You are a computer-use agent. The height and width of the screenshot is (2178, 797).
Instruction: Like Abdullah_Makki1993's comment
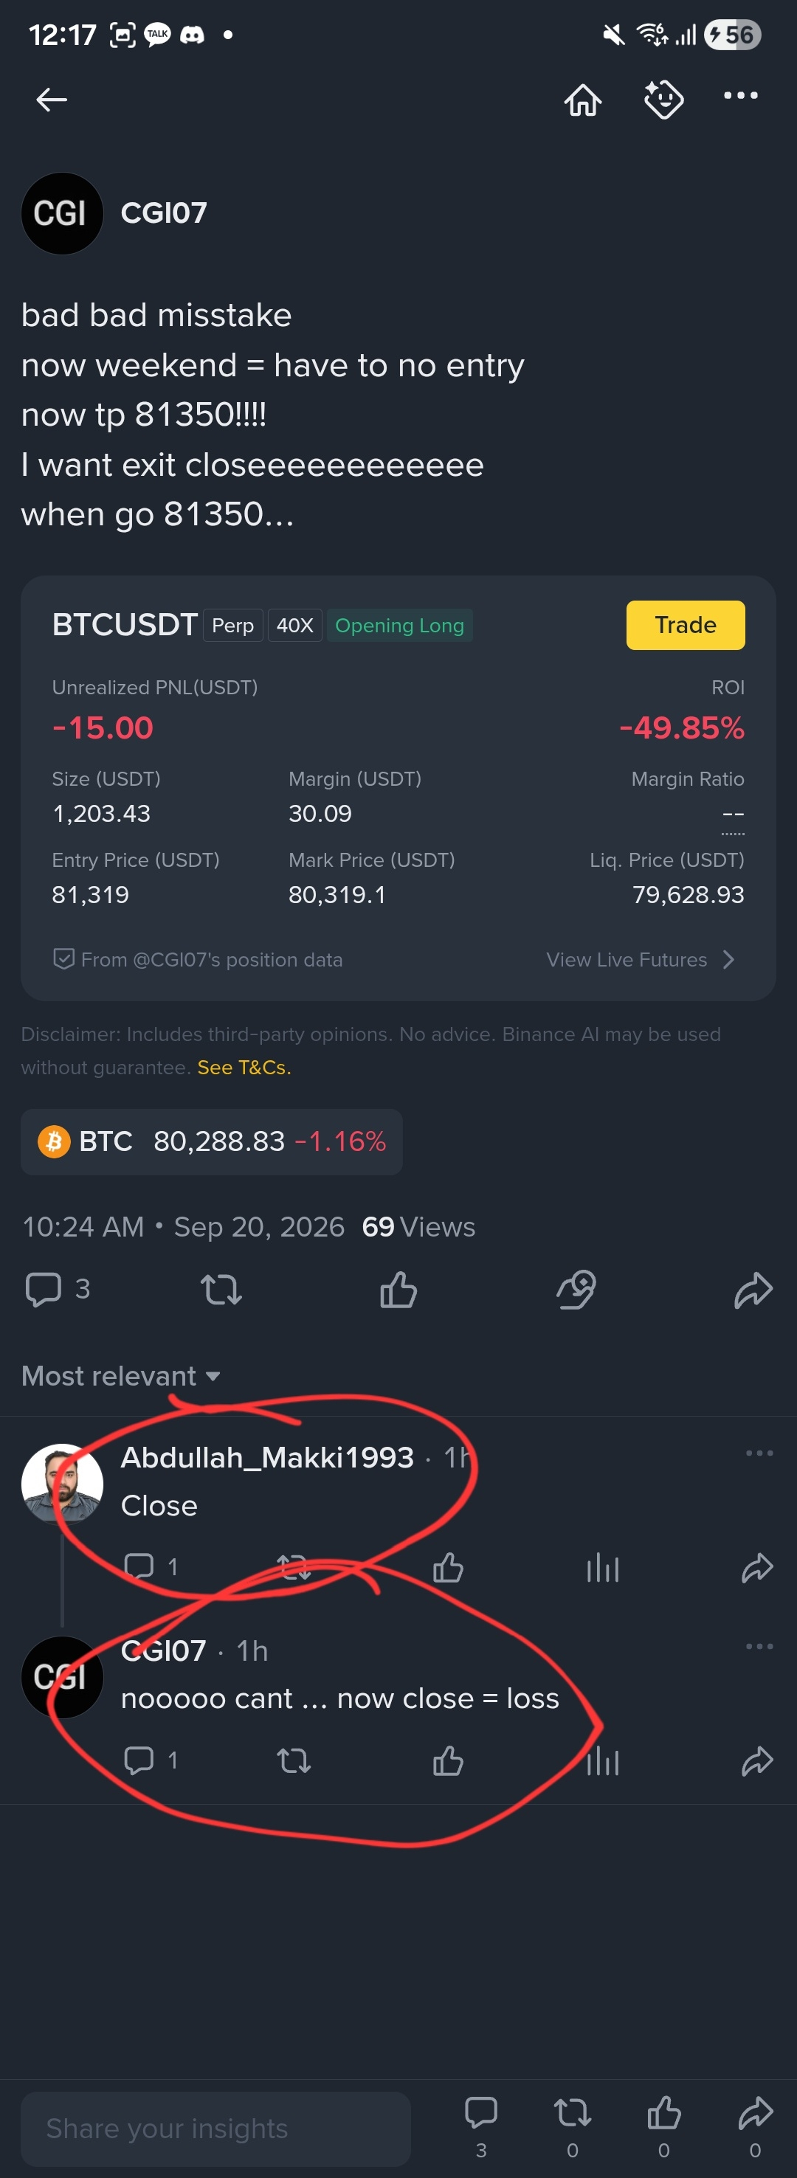coord(447,1568)
